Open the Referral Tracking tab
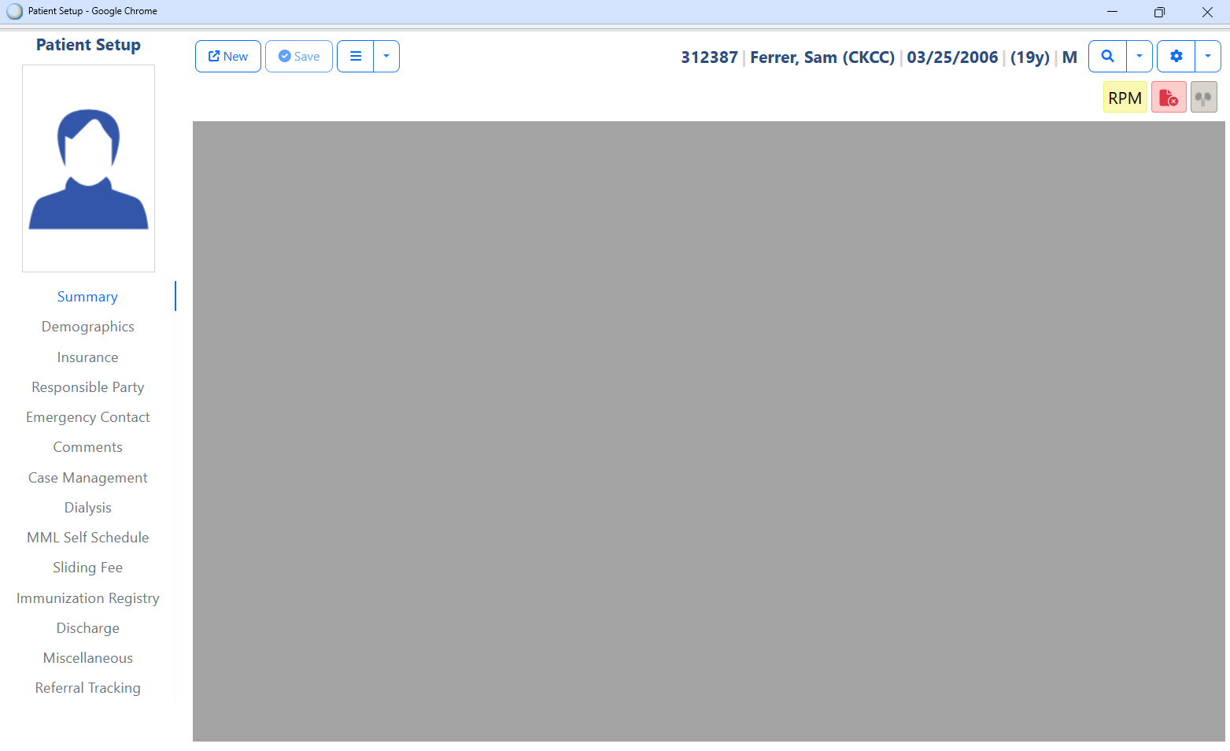The height and width of the screenshot is (751, 1230). (87, 688)
